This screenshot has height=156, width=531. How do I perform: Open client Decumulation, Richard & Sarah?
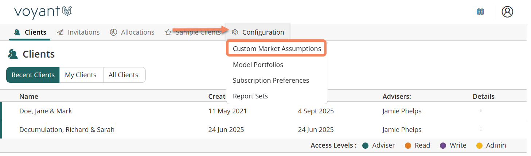(x=67, y=129)
